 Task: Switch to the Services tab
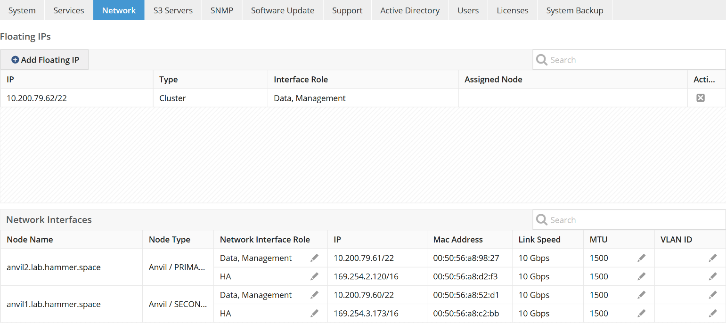(69, 10)
